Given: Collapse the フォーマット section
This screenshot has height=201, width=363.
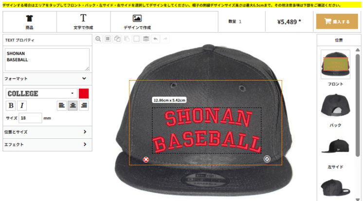Looking at the screenshot, I should click(x=47, y=79).
